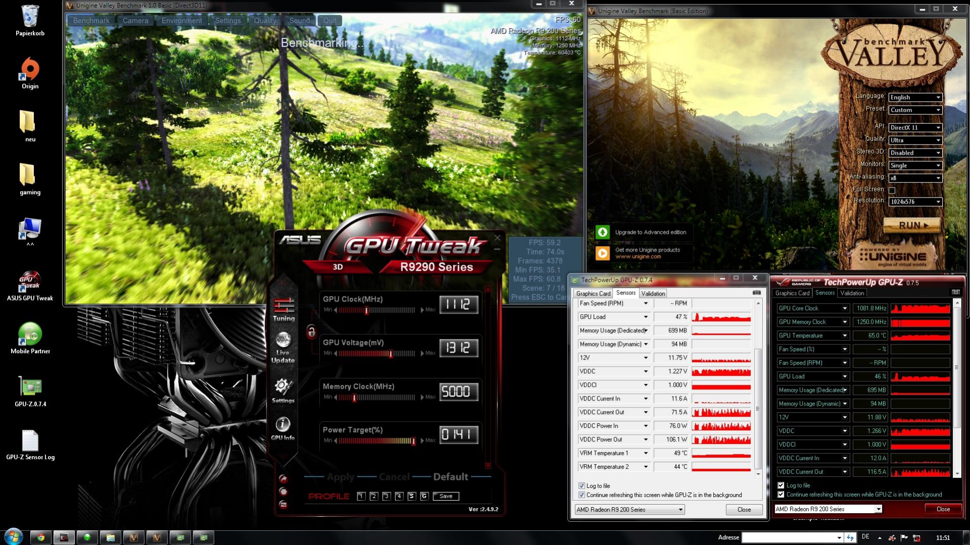Click Default in GPU Tweak
Screen dimensions: 970x545
[x=450, y=477]
